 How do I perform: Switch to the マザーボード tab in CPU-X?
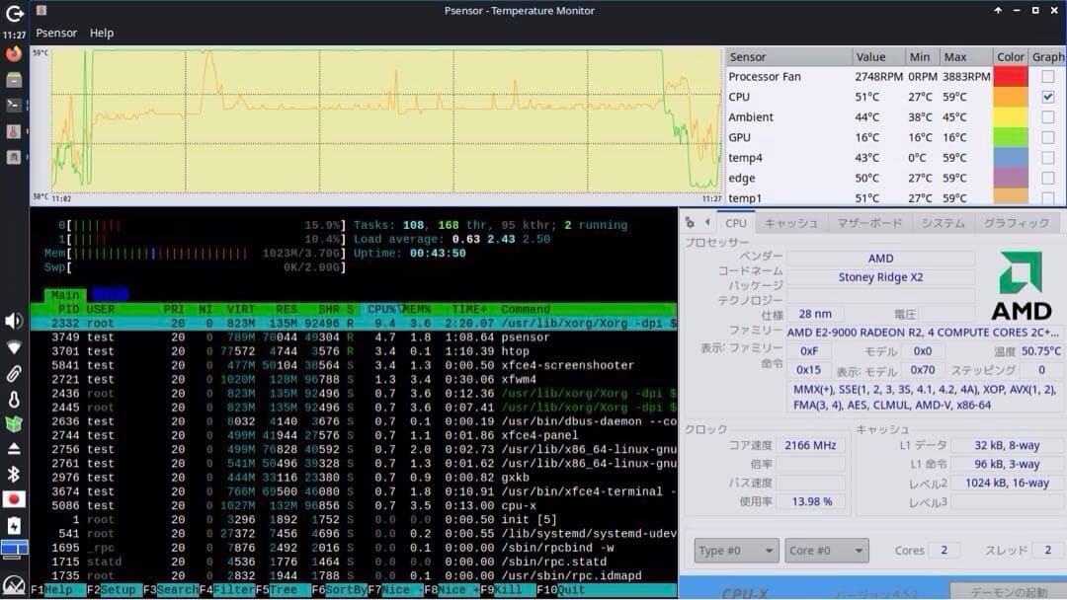pyautogui.click(x=869, y=223)
